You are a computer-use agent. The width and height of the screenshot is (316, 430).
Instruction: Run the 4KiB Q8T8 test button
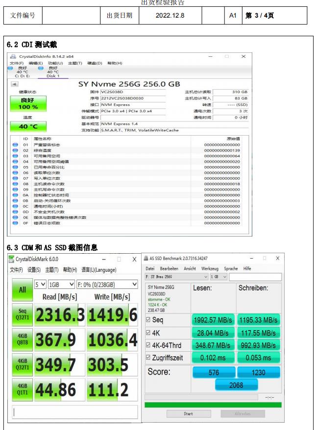22,339
